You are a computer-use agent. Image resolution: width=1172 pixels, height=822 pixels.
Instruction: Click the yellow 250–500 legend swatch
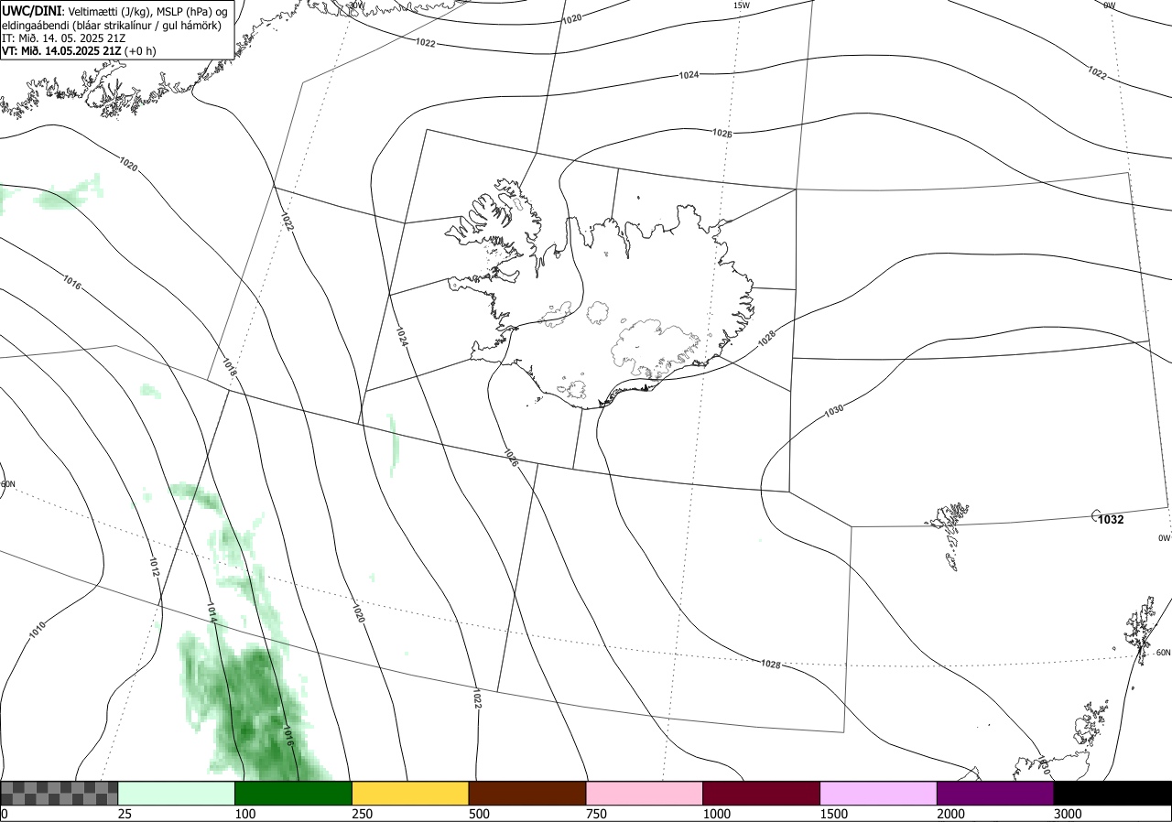tap(410, 793)
